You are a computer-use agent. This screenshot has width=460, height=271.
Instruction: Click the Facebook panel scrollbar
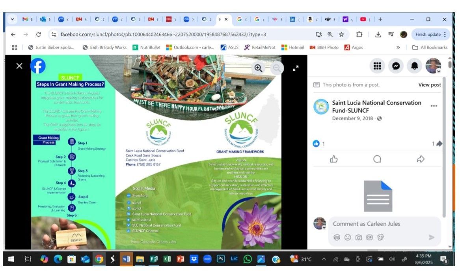pyautogui.click(x=443, y=147)
